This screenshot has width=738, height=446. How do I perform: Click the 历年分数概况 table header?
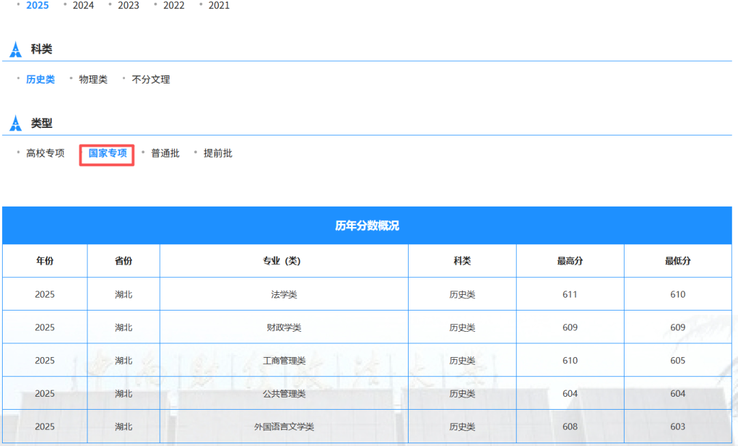367,226
